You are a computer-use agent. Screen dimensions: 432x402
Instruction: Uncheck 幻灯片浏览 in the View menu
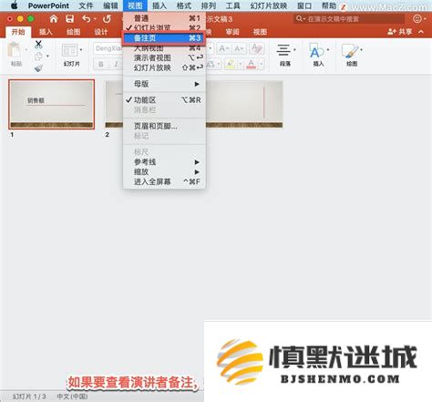pyautogui.click(x=164, y=28)
